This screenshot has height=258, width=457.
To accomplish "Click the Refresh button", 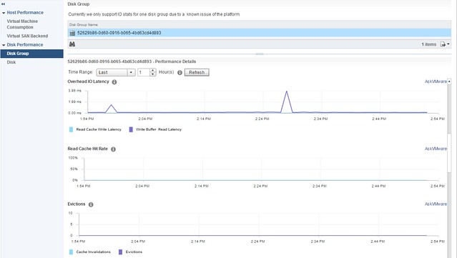I will point(197,72).
